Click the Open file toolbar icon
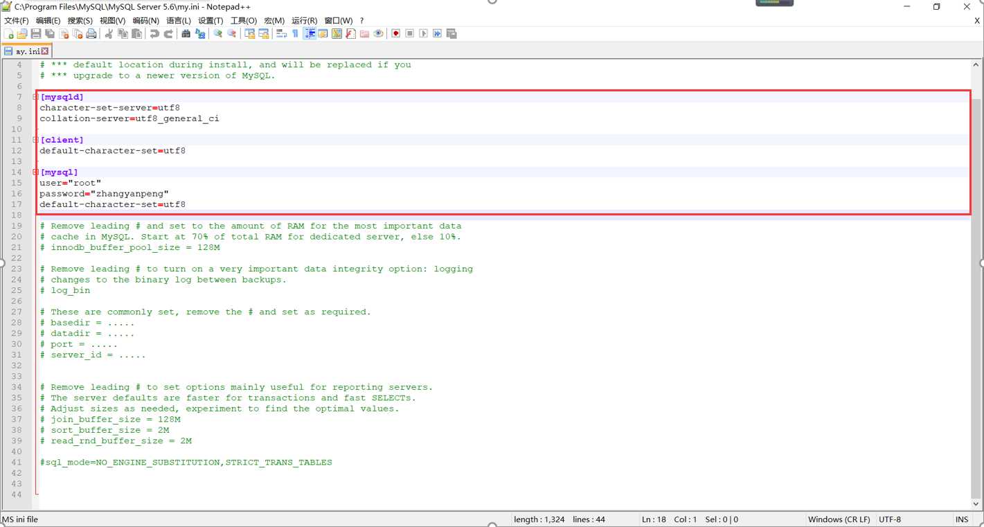 [x=22, y=33]
